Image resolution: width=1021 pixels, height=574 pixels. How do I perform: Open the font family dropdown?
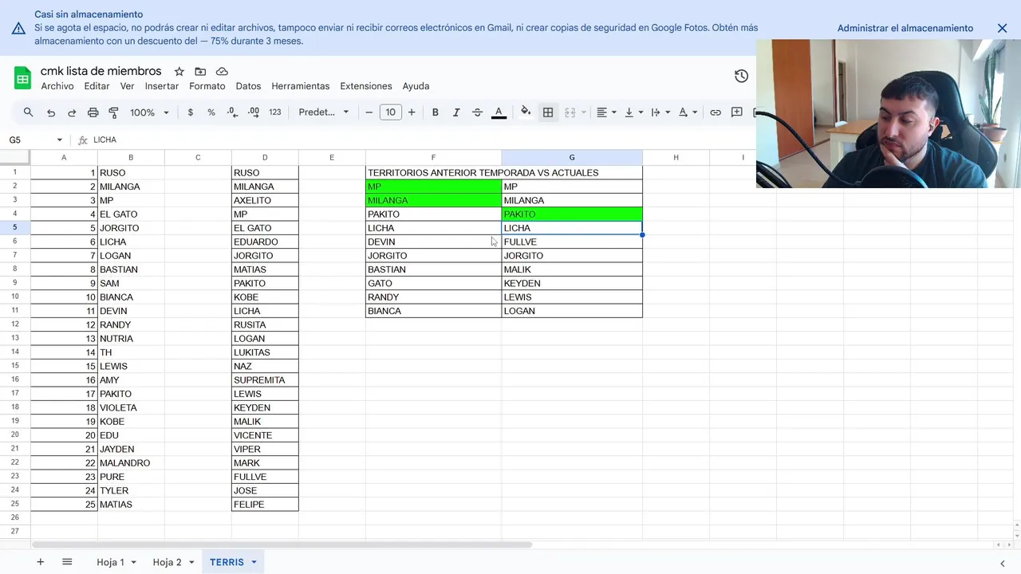point(324,112)
